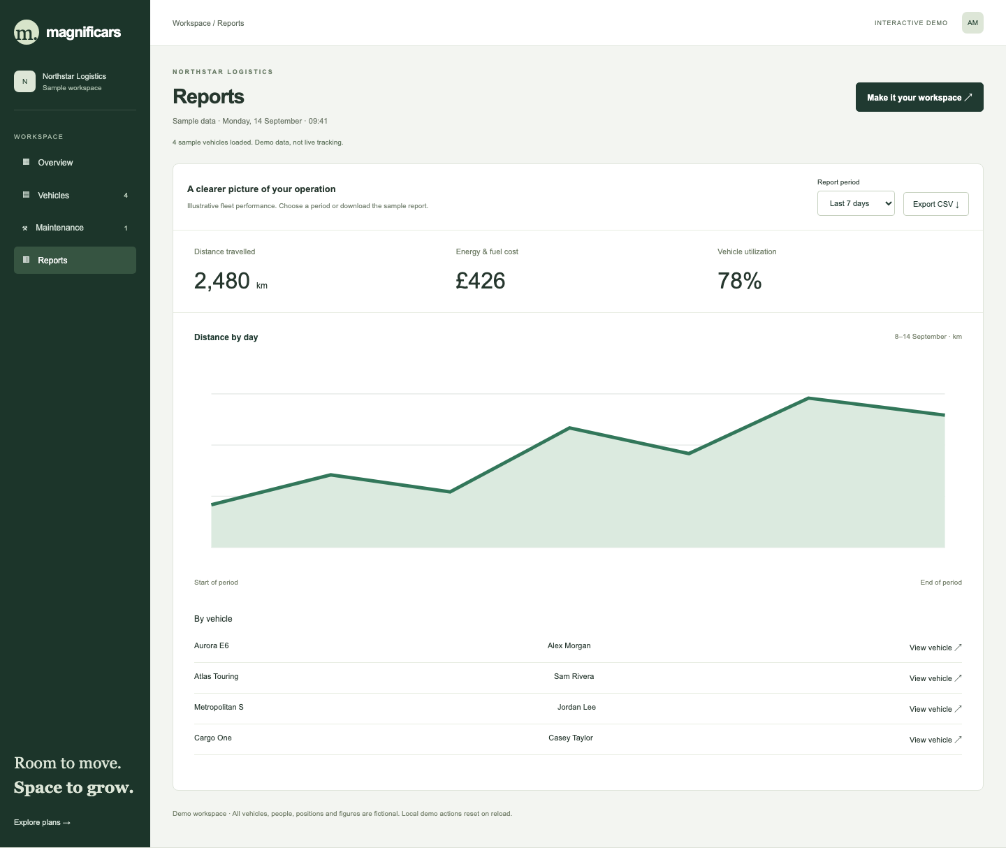
Task: Click the 78% utilization value
Action: coord(740,281)
